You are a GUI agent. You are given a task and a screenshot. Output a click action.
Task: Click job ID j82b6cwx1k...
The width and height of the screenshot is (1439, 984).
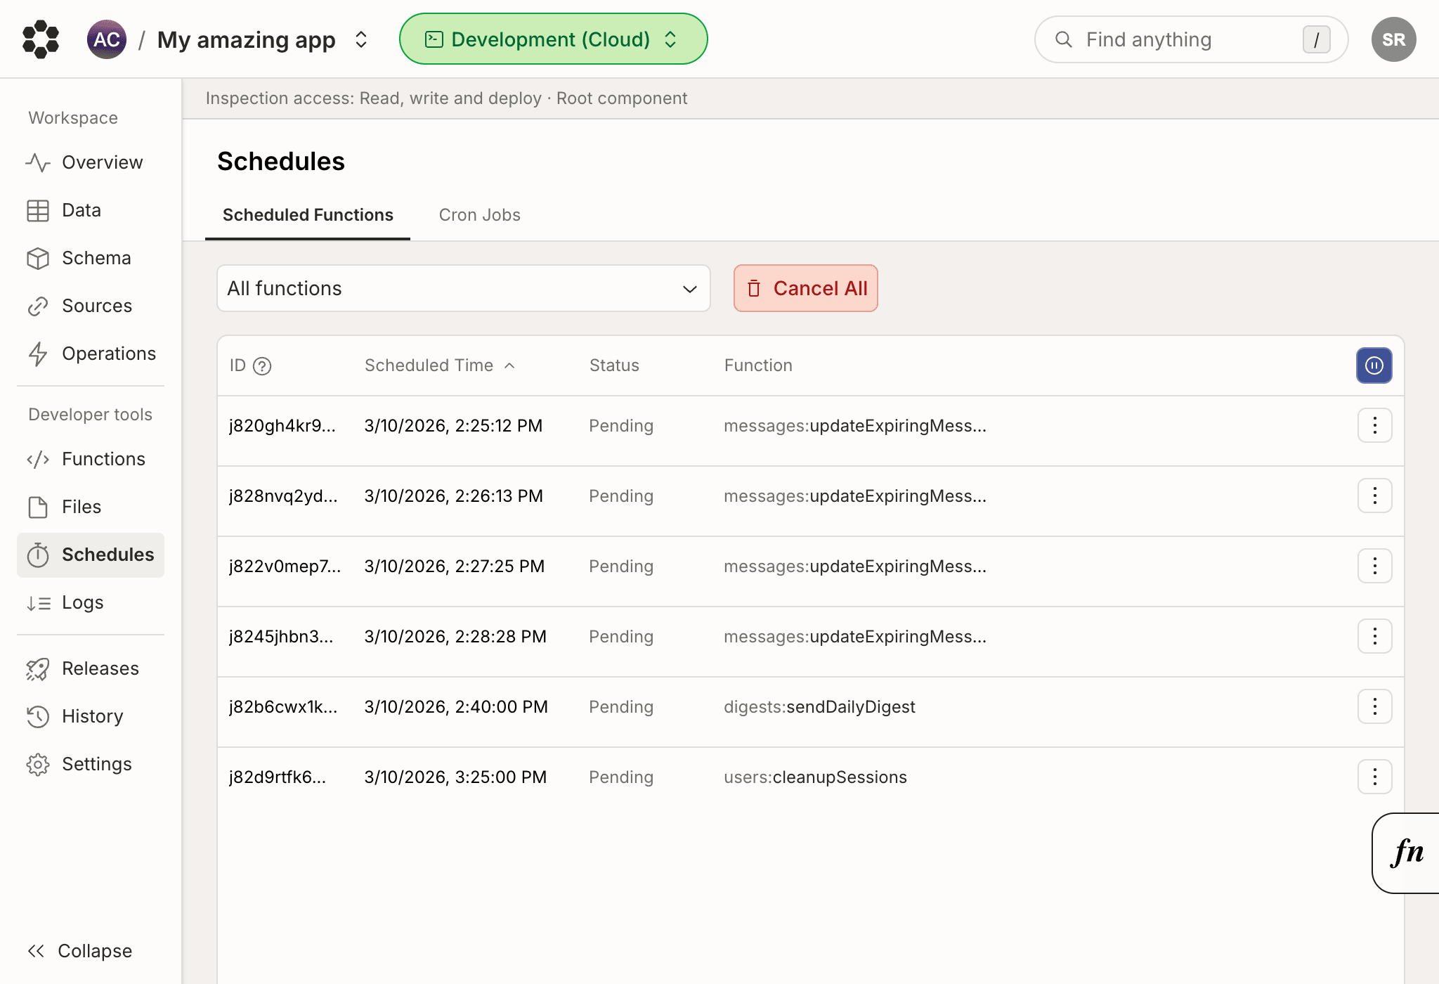(283, 707)
